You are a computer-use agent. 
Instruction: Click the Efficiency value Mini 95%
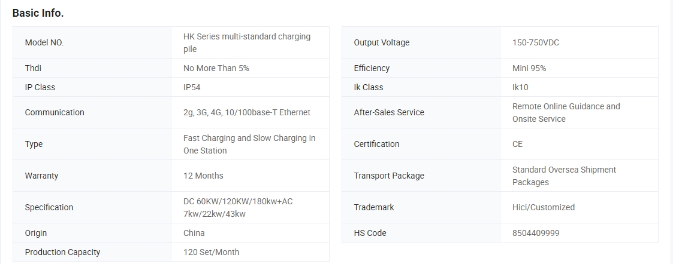tap(529, 68)
